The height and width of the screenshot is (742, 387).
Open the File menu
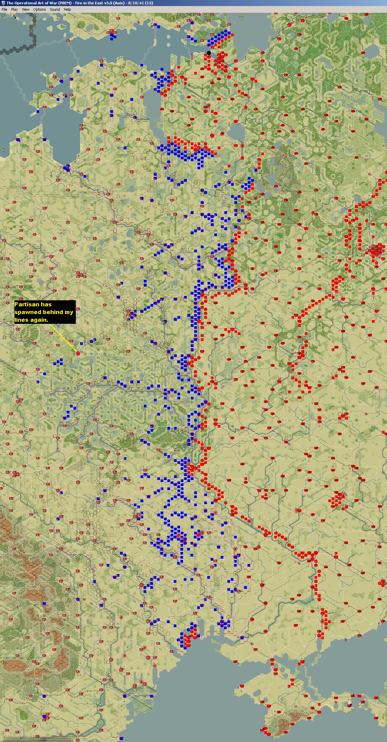click(x=4, y=9)
